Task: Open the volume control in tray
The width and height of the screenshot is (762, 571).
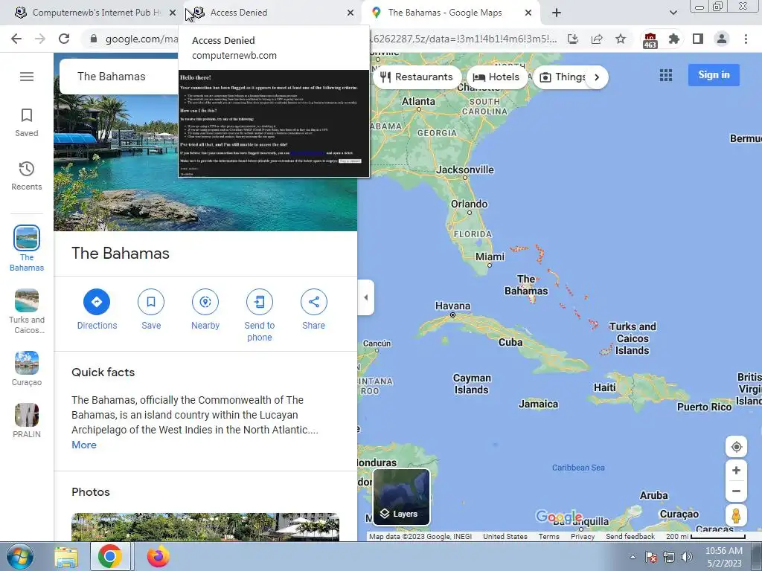Action: click(x=687, y=557)
